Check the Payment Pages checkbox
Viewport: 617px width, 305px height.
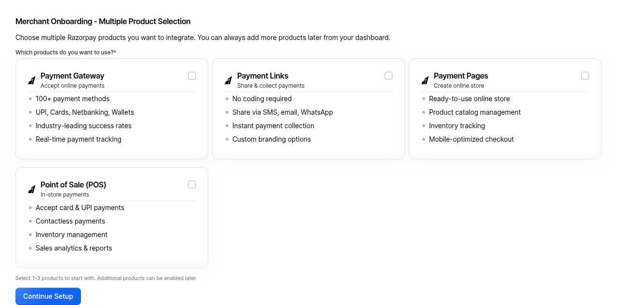pyautogui.click(x=585, y=76)
